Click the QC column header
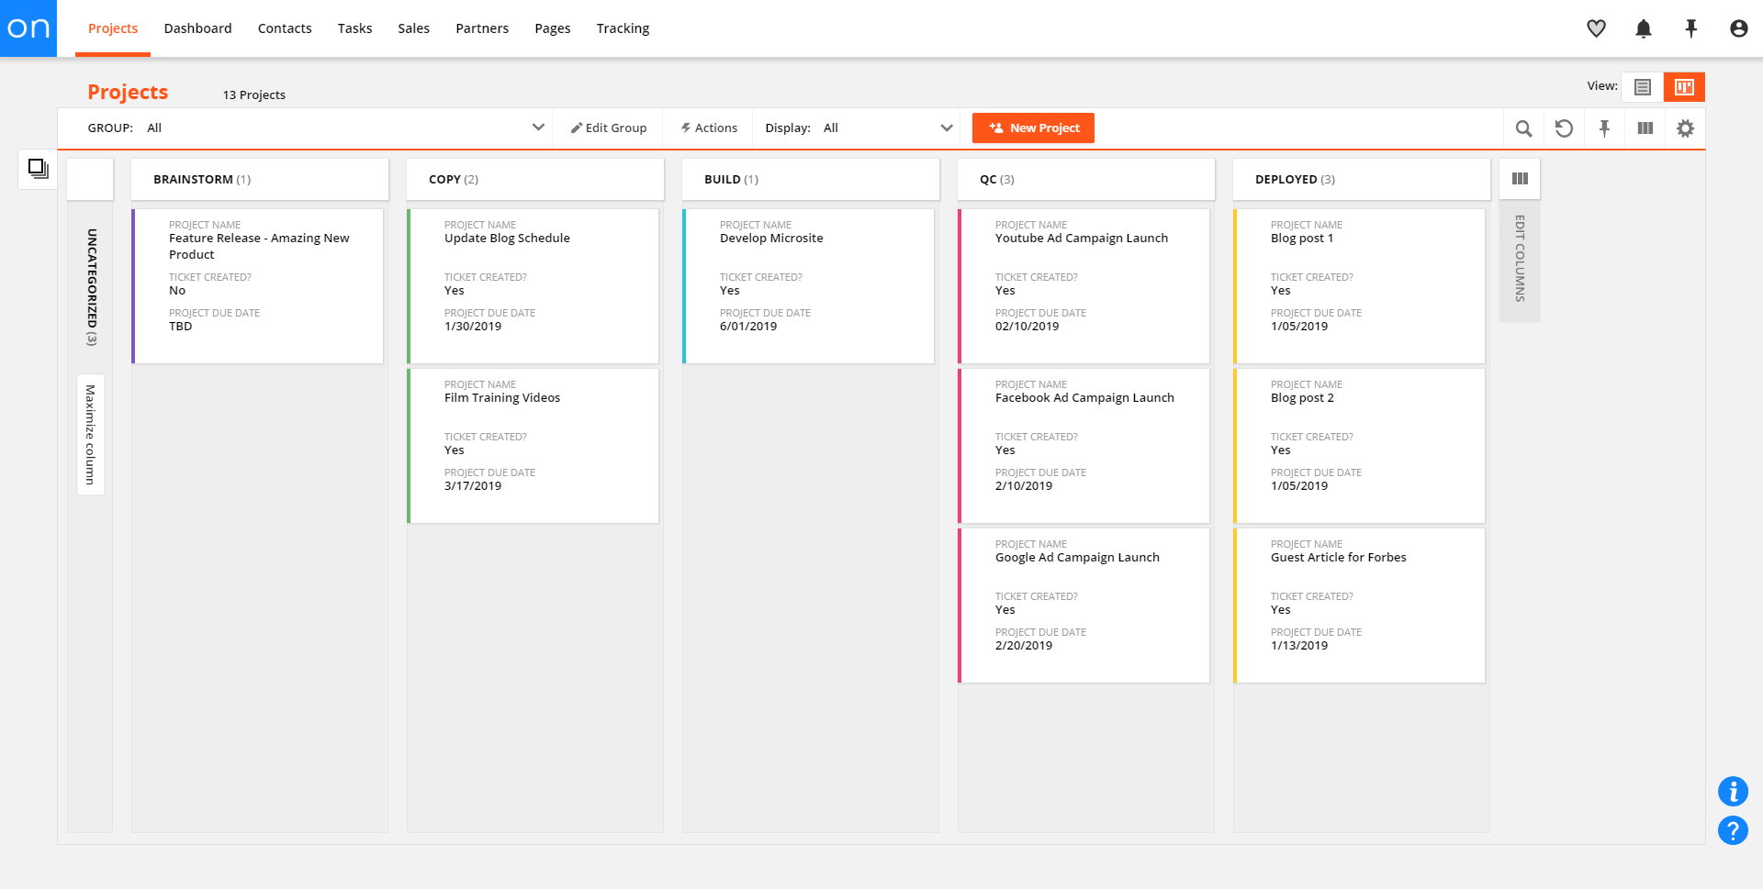The height and width of the screenshot is (889, 1763). (1086, 179)
